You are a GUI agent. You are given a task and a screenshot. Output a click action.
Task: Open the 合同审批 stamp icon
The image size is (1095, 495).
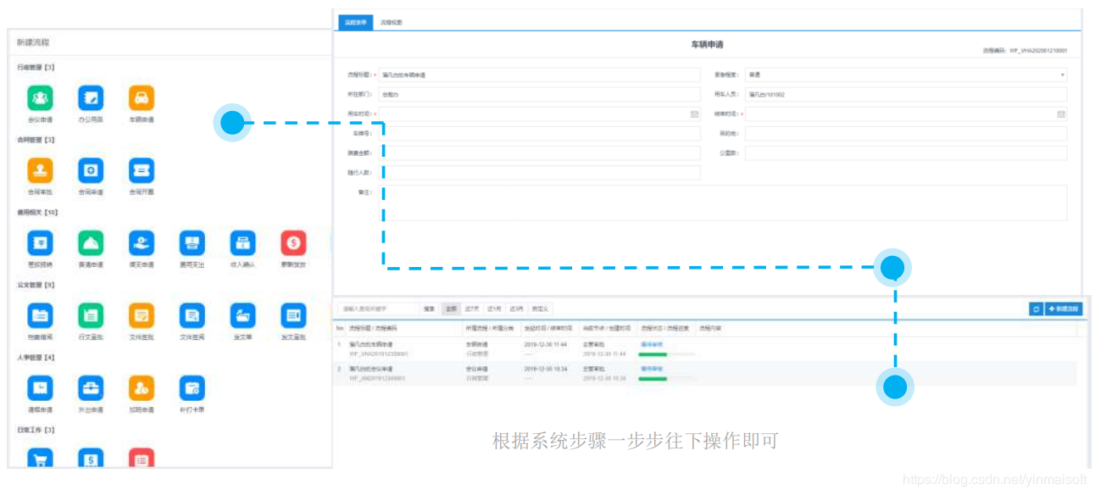(40, 170)
